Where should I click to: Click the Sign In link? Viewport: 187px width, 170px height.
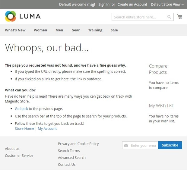pos(104,5)
